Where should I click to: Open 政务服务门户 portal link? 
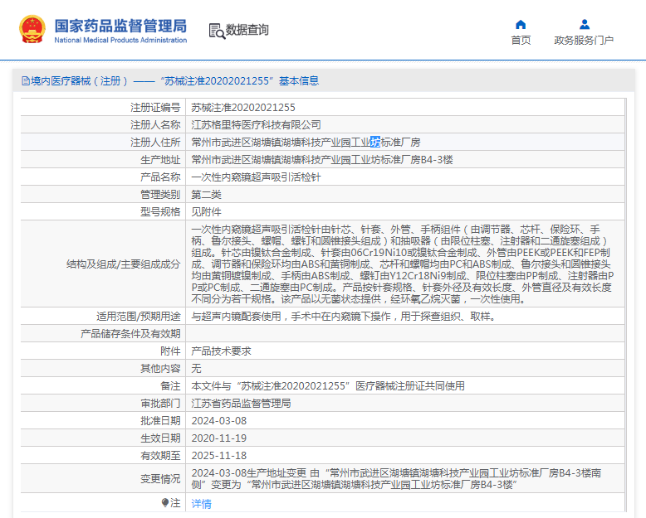coord(584,41)
